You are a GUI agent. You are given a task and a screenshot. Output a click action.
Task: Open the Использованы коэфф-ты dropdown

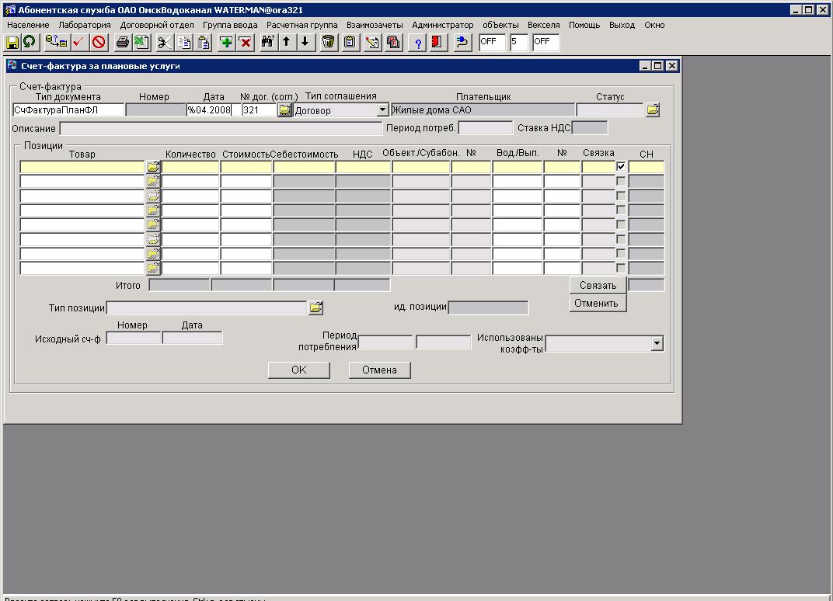(x=657, y=343)
